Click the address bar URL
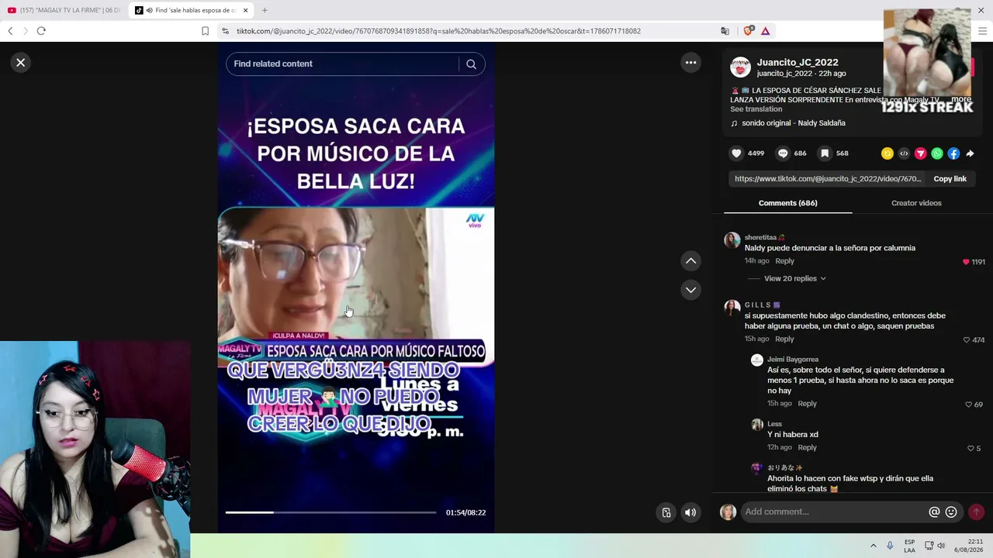Viewport: 993px width, 558px height. [438, 31]
